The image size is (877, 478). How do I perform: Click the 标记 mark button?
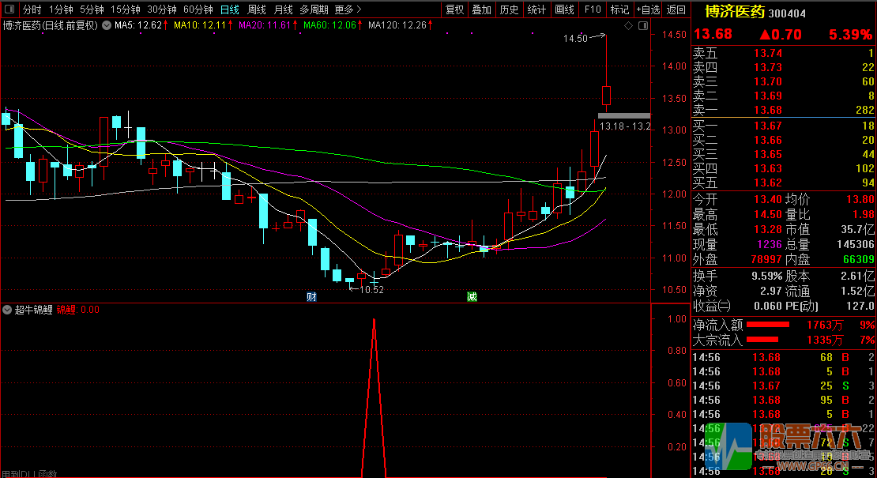pyautogui.click(x=620, y=10)
